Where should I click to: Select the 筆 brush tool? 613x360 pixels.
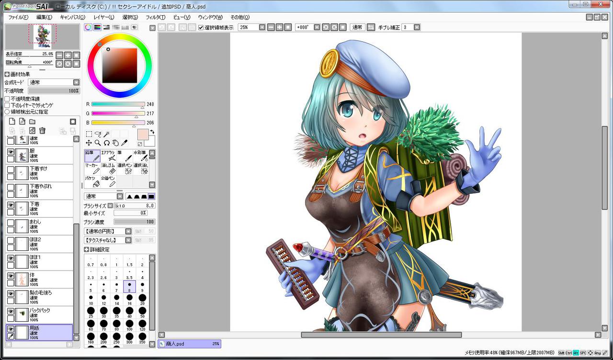pyautogui.click(x=125, y=156)
